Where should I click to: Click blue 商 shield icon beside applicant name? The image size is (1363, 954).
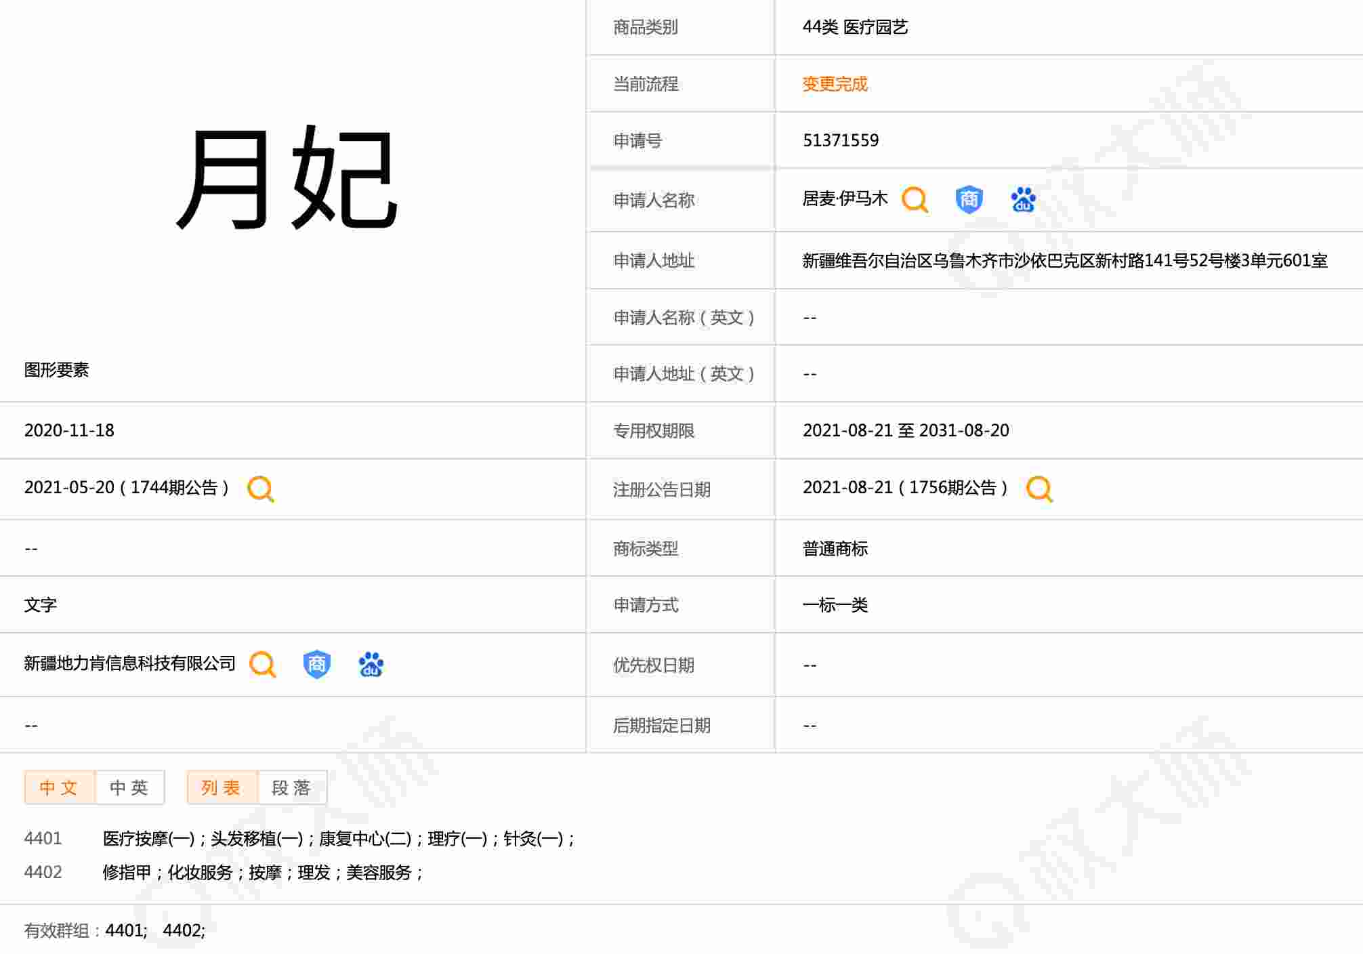[969, 200]
